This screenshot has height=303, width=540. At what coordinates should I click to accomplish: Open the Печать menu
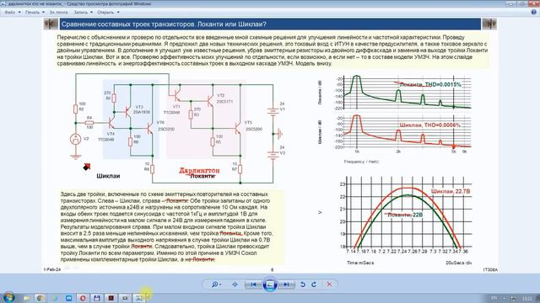[x=35, y=12]
